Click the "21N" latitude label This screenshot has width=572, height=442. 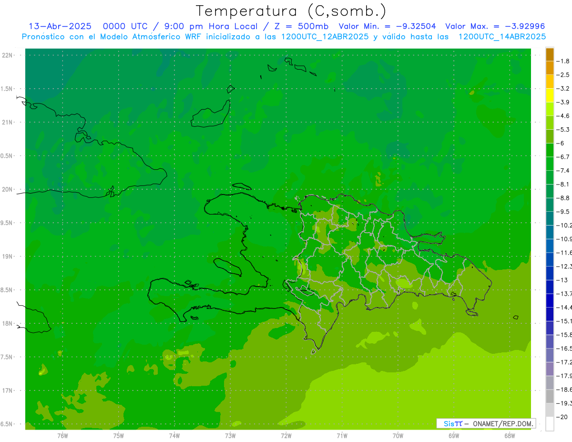tap(8, 122)
